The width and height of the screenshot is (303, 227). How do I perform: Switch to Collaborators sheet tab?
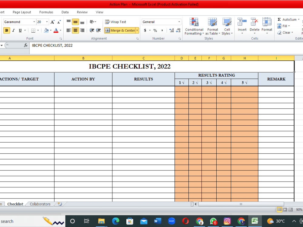click(40, 204)
